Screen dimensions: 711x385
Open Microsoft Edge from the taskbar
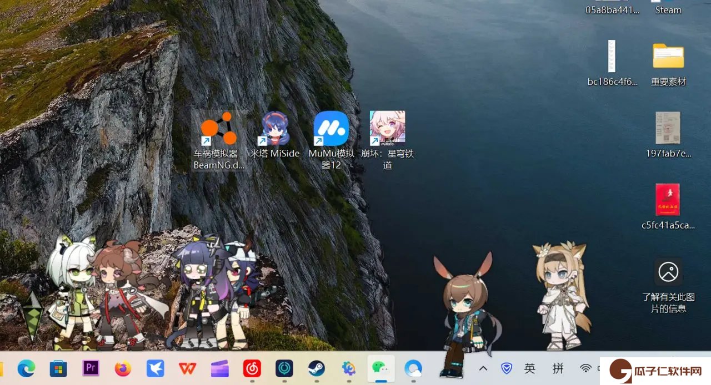[x=26, y=368]
